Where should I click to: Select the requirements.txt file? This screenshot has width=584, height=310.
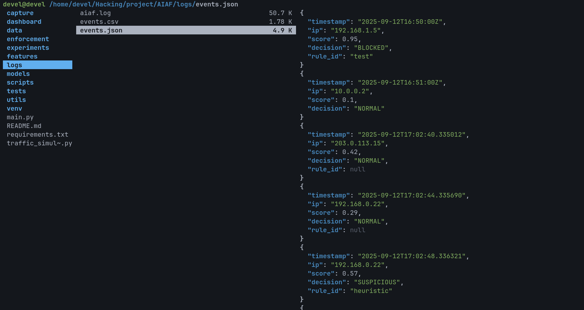(x=38, y=135)
